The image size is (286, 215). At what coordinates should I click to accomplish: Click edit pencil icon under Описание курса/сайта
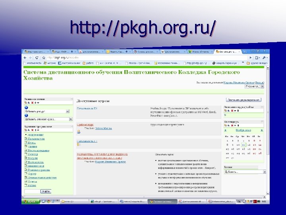point(225,115)
